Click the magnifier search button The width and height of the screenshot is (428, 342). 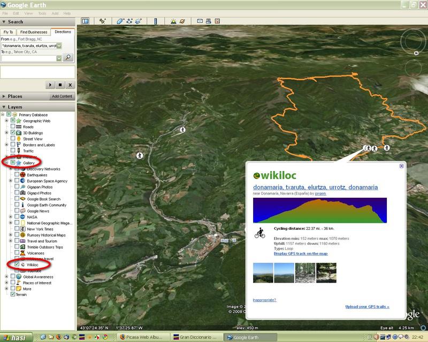pyautogui.click(x=68, y=58)
